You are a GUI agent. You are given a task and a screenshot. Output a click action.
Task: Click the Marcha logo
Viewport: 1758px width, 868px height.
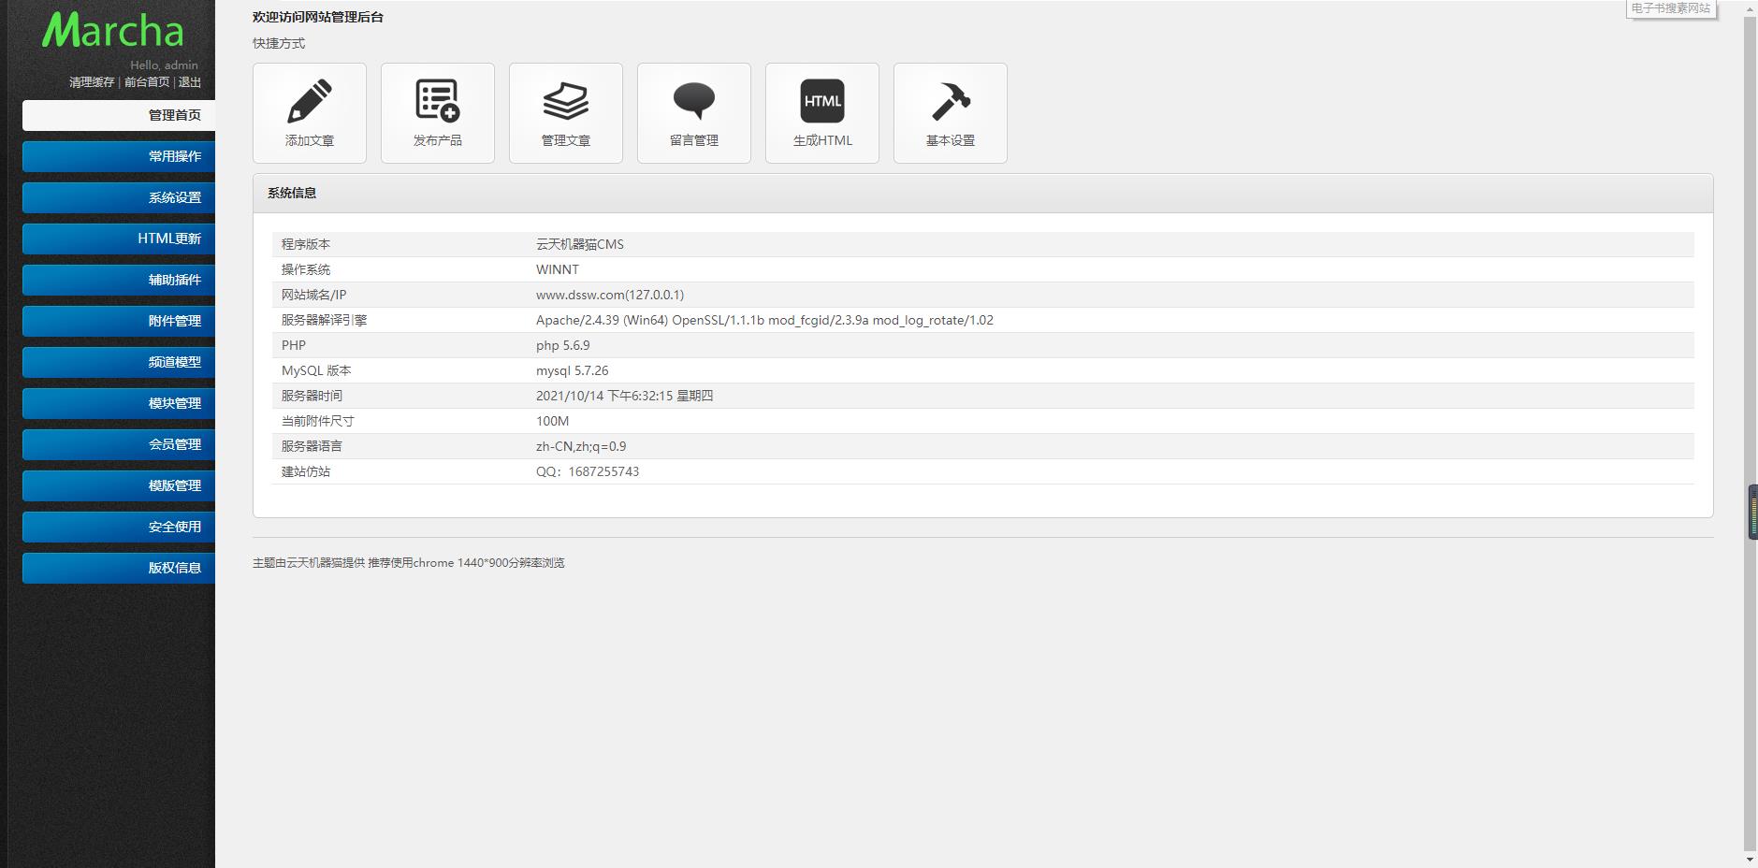(112, 31)
